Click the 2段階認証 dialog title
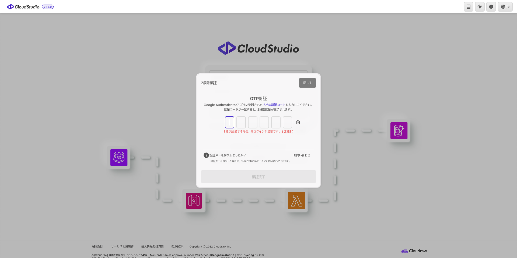This screenshot has height=258, width=517. coord(209,83)
